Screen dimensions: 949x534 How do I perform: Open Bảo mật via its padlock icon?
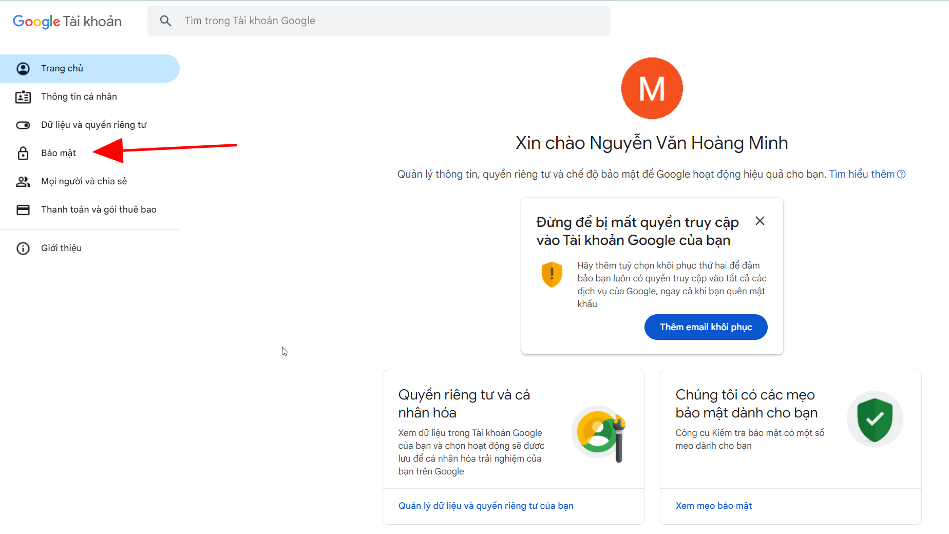(23, 153)
